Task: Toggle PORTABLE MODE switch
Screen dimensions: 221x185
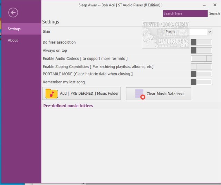Action: [x=201, y=74]
